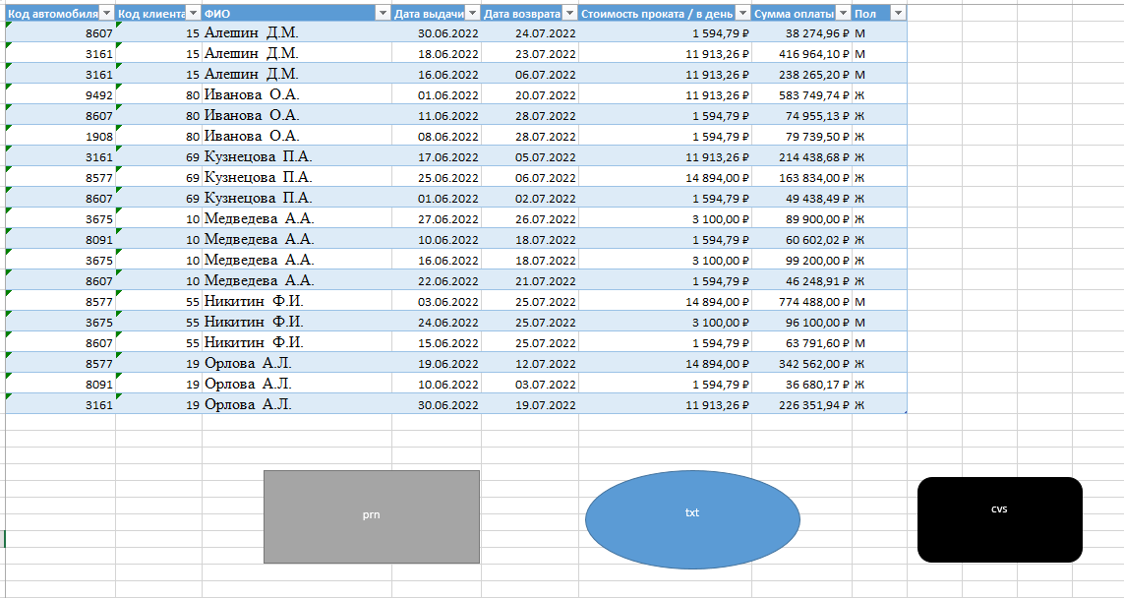Select cell with payment 74 955,13 ₽

[801, 115]
